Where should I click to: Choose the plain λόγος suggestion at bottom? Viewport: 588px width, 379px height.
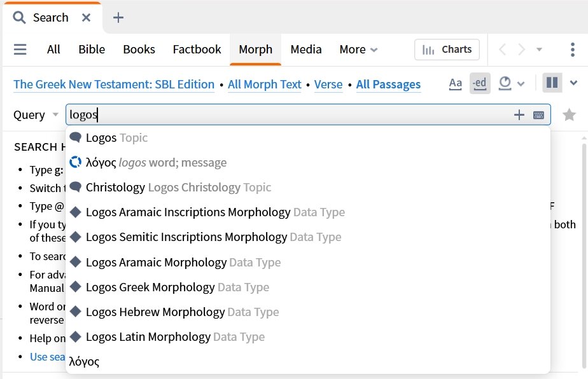tap(308, 361)
